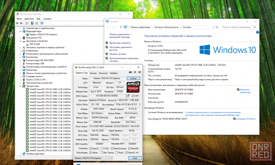Viewport: 275px width, 165px height.
Task: Toggle the CUDA checkbox
Action: coord(102,148)
